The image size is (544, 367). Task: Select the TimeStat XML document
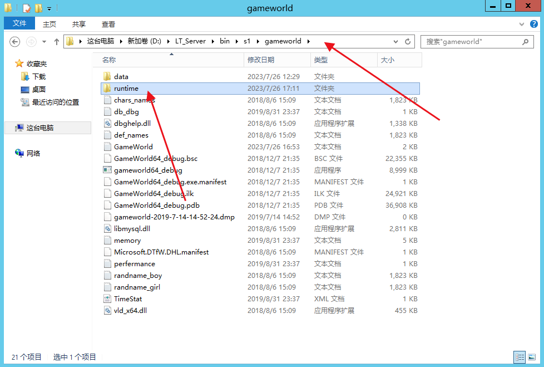tap(127, 299)
